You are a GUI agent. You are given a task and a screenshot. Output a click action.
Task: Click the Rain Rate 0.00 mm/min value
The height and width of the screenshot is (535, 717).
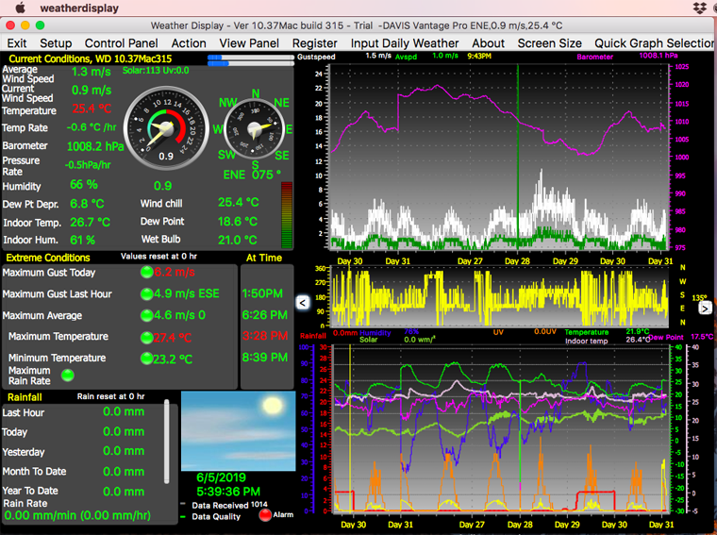click(77, 516)
